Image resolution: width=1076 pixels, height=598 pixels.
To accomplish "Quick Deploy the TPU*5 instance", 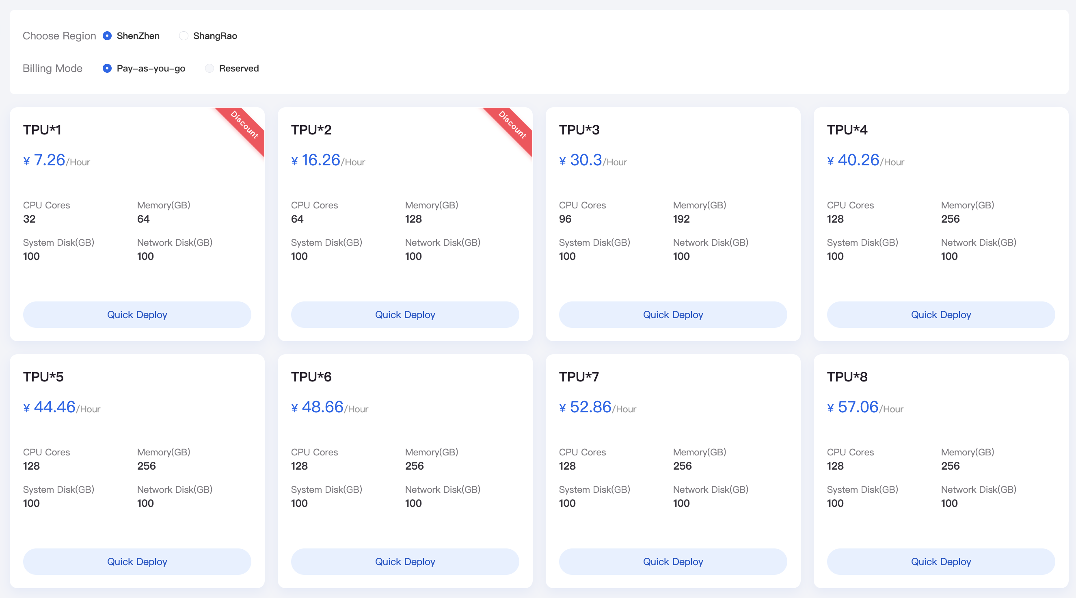I will [x=136, y=561].
